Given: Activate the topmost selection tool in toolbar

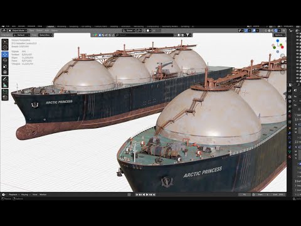Looking at the screenshot, I should click(5, 41).
